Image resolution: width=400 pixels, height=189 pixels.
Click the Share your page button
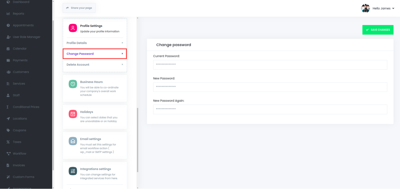coord(79,8)
